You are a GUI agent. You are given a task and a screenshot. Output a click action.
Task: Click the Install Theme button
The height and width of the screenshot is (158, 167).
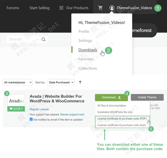click(147, 97)
